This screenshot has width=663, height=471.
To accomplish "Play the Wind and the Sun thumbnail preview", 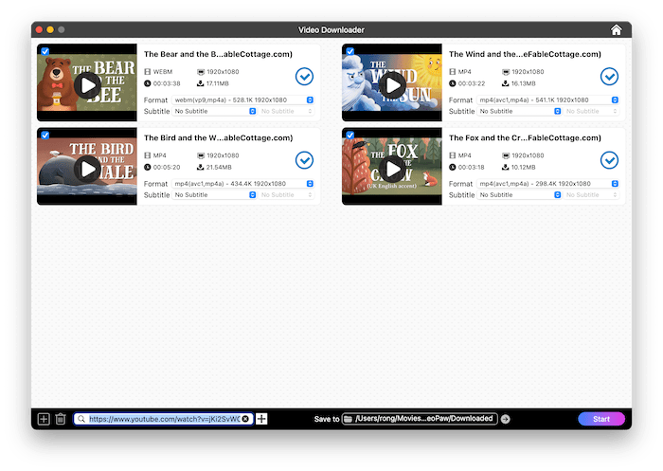I will click(392, 85).
